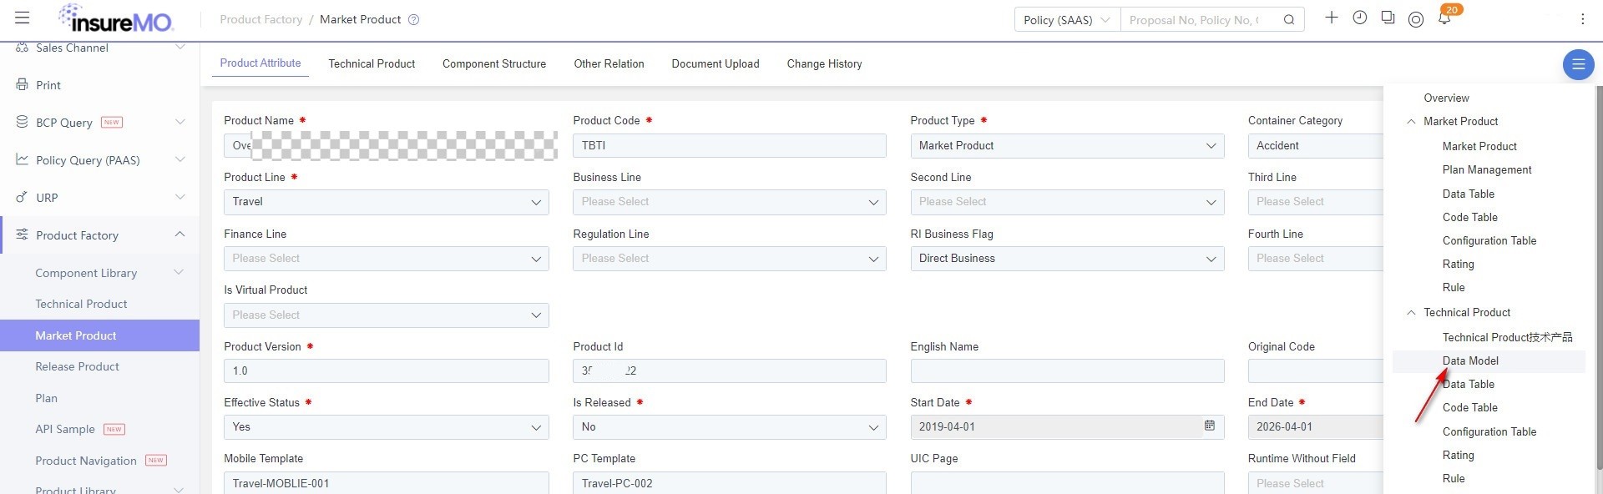The width and height of the screenshot is (1603, 494).
Task: Open the hamburger menu at top left
Action: [x=23, y=18]
